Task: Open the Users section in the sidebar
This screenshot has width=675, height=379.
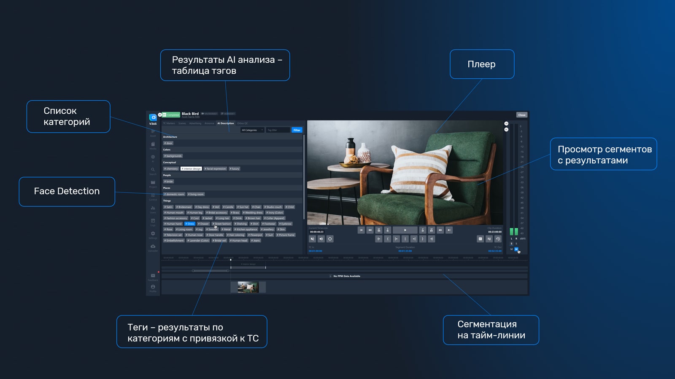Action: [x=153, y=209]
